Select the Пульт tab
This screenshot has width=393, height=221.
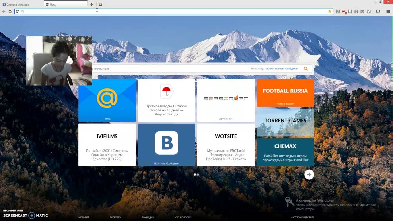[x=66, y=4]
